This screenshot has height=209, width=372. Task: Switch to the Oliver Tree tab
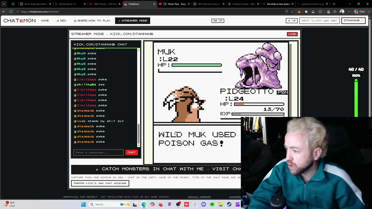174,4
